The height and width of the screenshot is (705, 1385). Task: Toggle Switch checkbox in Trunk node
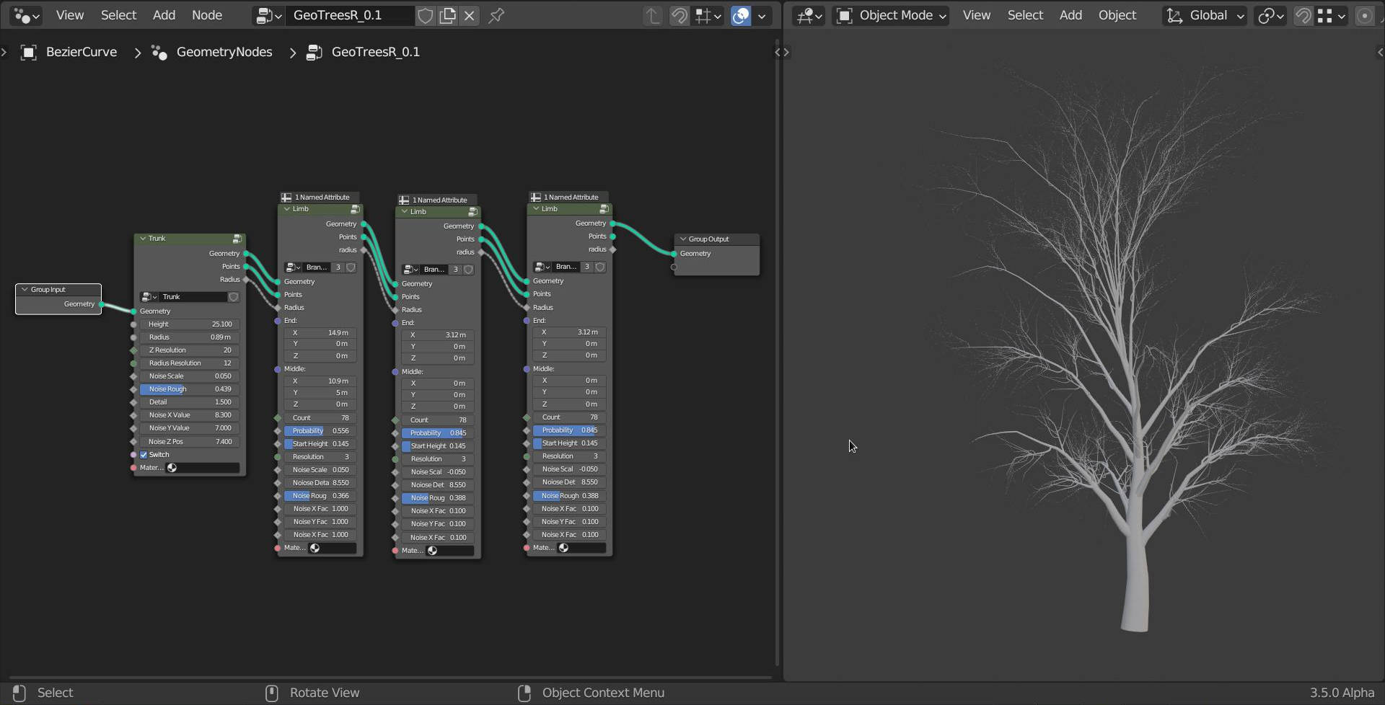[144, 455]
